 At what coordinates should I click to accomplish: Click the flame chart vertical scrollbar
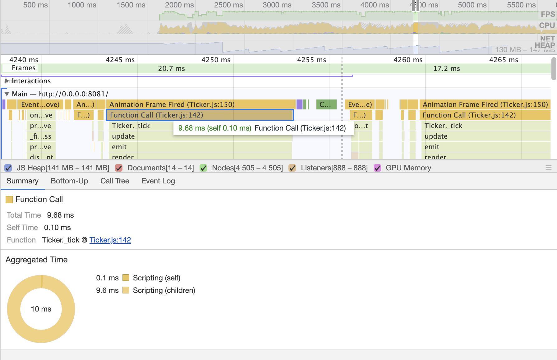553,69
